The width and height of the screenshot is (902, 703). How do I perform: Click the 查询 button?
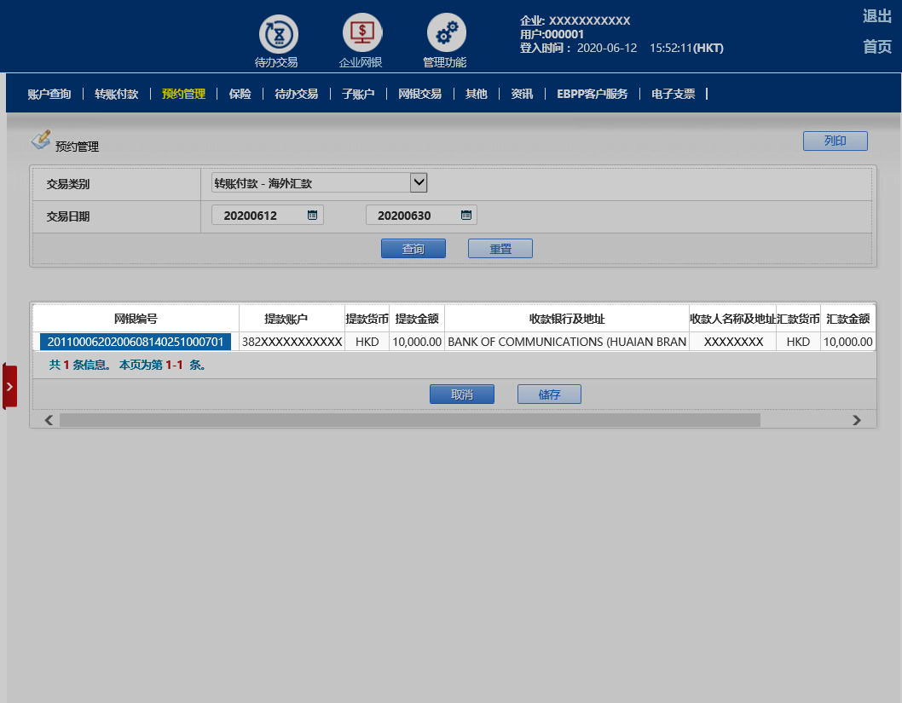click(x=413, y=249)
